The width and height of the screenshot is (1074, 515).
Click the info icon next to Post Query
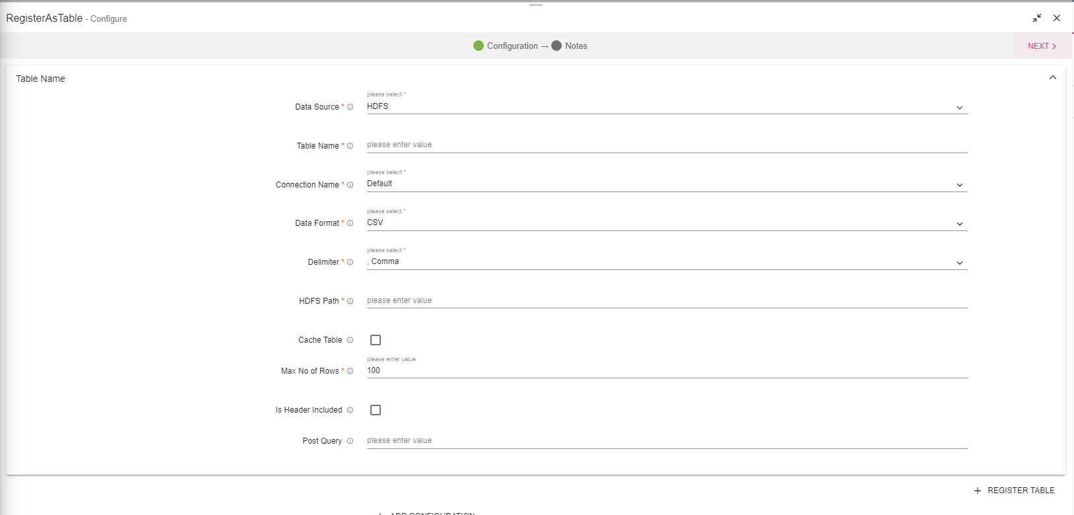point(350,441)
